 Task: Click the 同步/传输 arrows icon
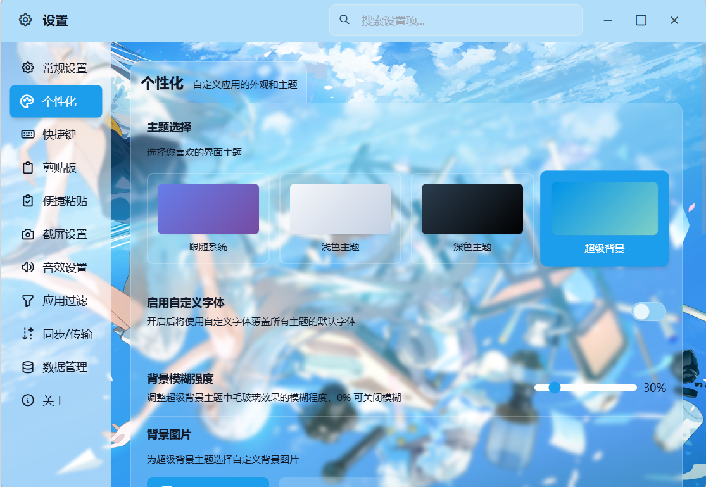28,334
